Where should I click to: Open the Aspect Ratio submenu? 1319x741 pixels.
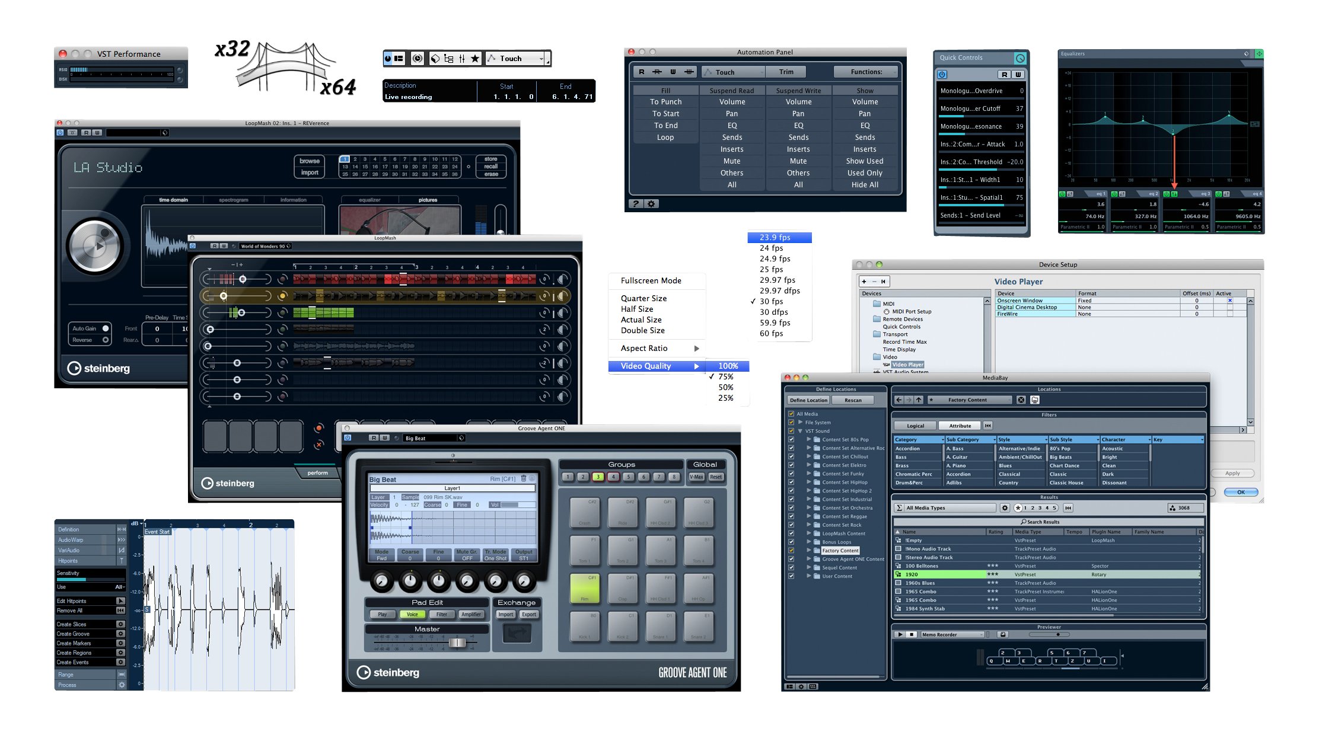pos(657,349)
